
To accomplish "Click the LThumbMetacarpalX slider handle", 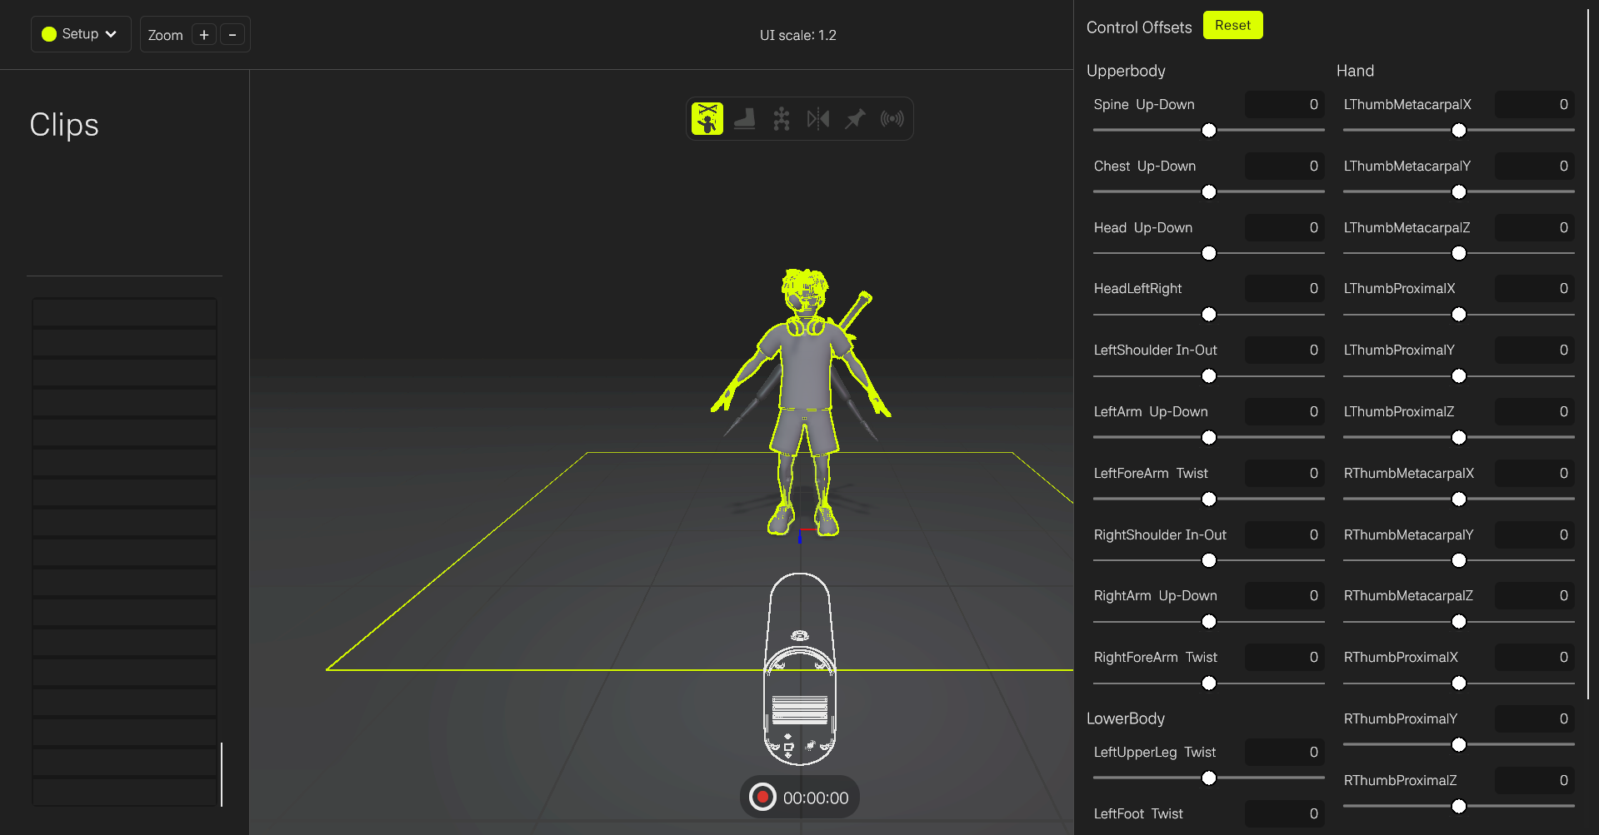I will tap(1459, 131).
